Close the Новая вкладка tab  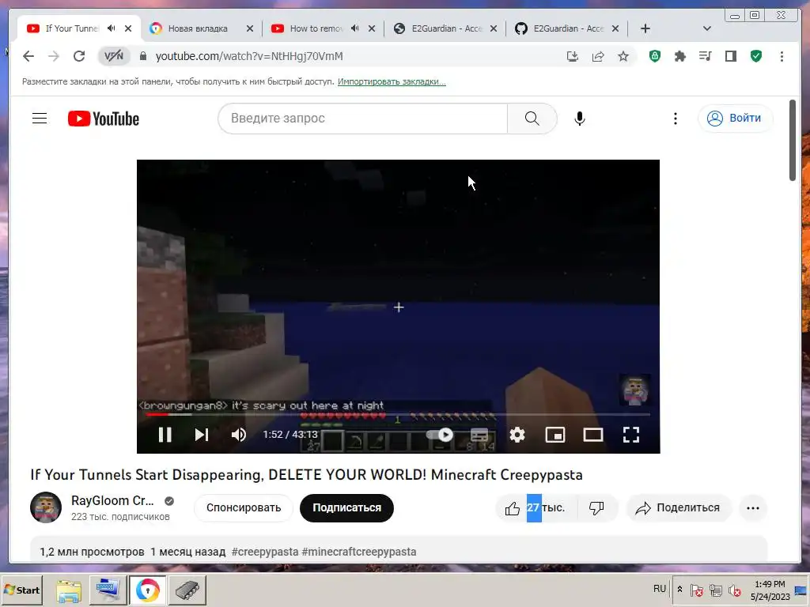(249, 28)
